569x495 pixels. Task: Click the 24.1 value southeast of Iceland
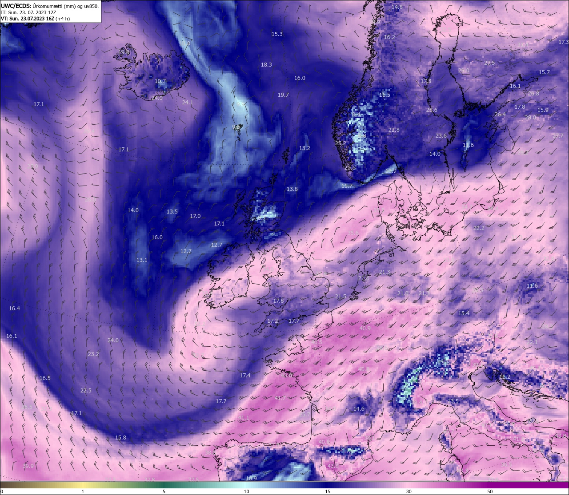[x=188, y=103]
